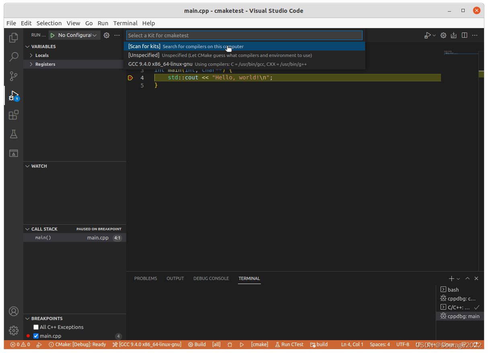Click the editor title icon left of split editor
Screen dimensions: 488x353
tap(454, 35)
